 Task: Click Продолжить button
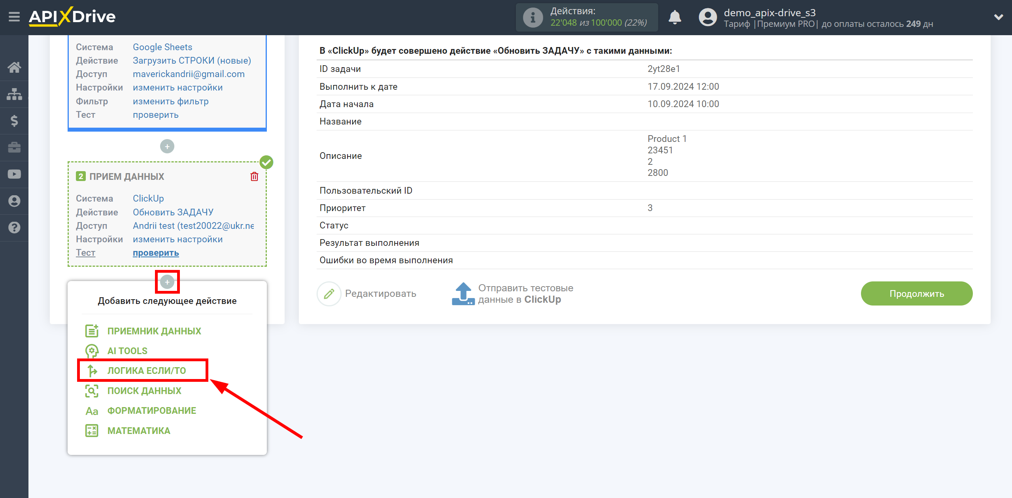pyautogui.click(x=916, y=293)
